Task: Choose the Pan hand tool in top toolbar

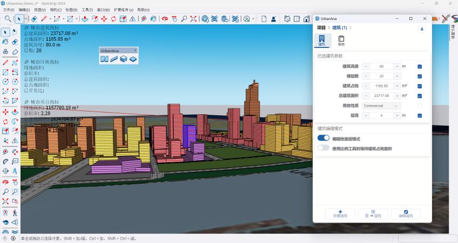Action: pyautogui.click(x=174, y=19)
